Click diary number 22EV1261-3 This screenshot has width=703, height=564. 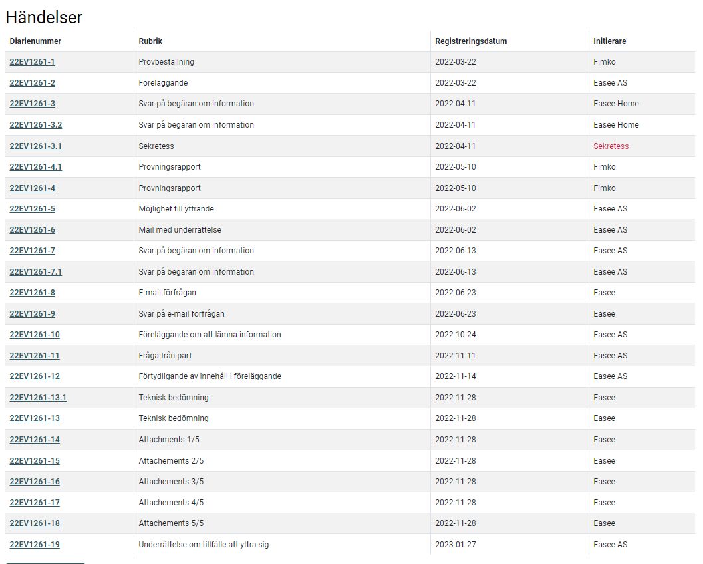(x=32, y=104)
